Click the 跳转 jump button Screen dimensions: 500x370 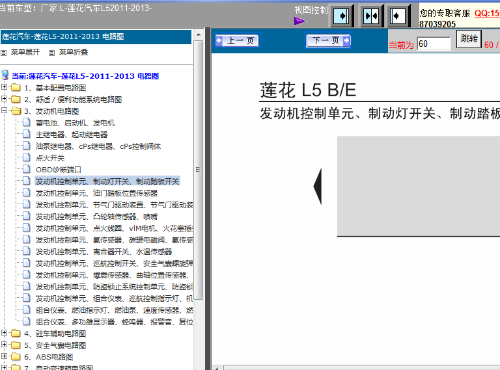469,39
